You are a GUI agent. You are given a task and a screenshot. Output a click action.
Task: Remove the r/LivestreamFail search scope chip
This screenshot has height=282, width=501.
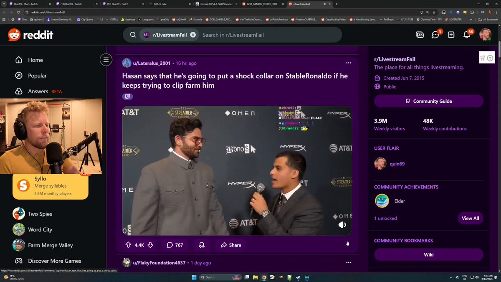[193, 35]
